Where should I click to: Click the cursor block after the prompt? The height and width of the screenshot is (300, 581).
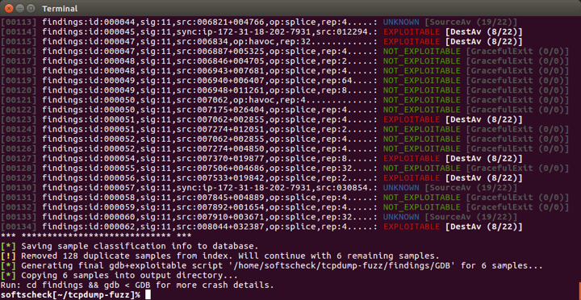148,295
